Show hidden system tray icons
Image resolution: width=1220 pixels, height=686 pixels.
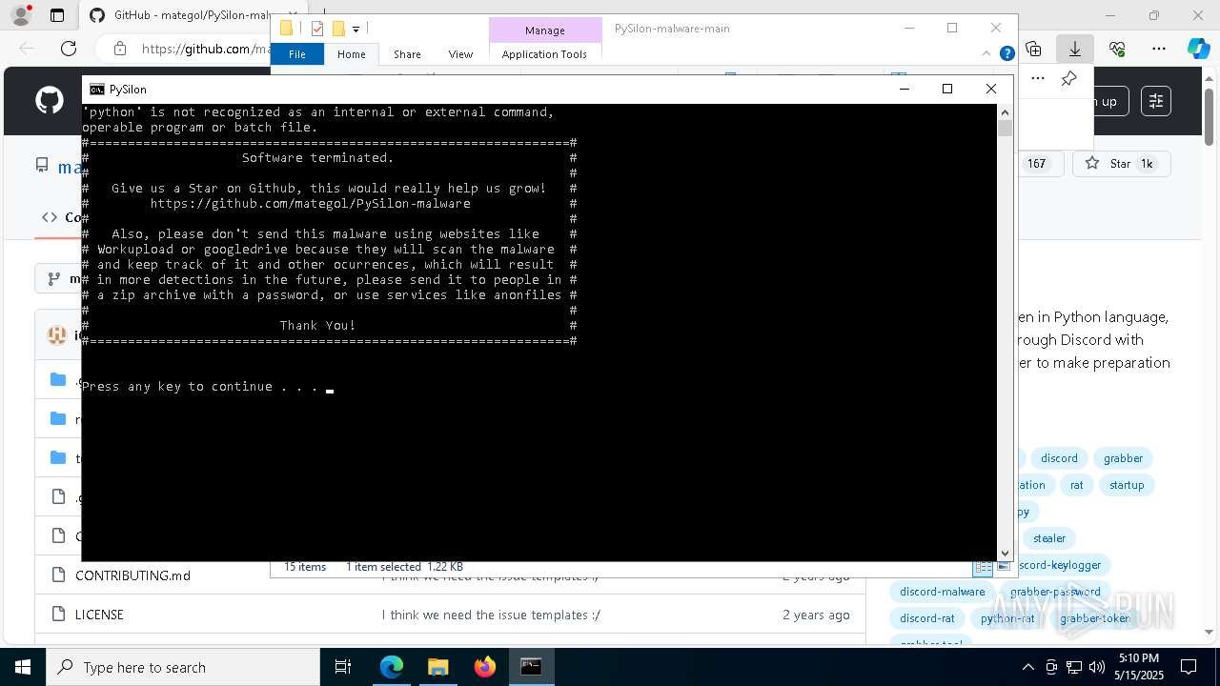[1027, 667]
